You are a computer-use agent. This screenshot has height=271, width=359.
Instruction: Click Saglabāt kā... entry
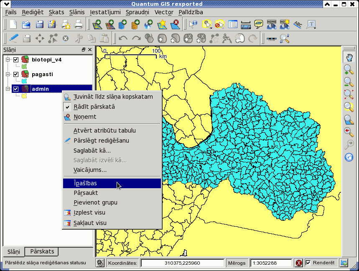coord(112,151)
